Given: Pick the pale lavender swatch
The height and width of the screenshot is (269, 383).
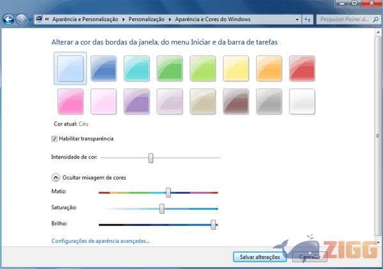Looking at the screenshot, I should pyautogui.click(x=170, y=101).
